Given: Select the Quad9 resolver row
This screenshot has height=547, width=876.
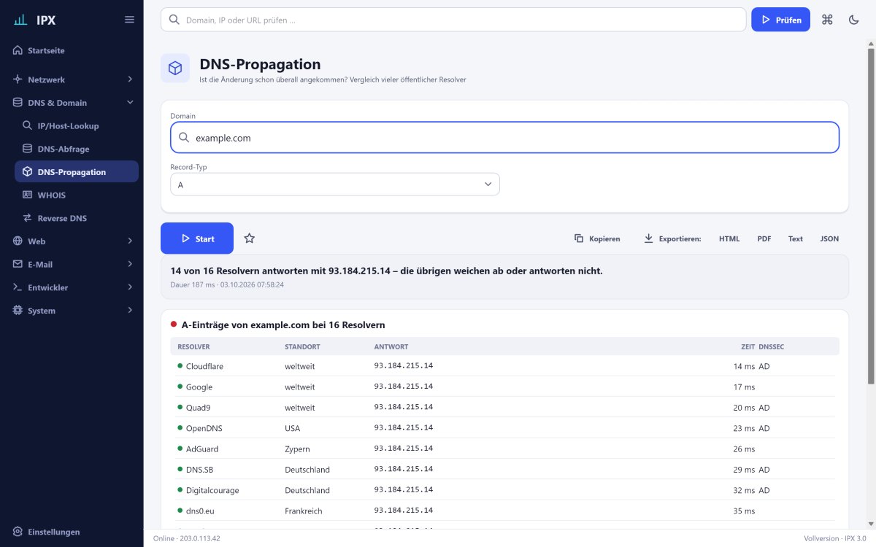Looking at the screenshot, I should coord(504,408).
